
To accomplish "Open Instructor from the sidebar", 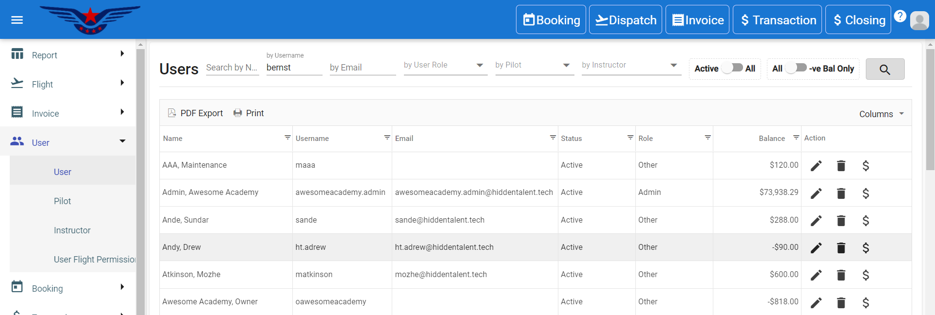I will [72, 230].
